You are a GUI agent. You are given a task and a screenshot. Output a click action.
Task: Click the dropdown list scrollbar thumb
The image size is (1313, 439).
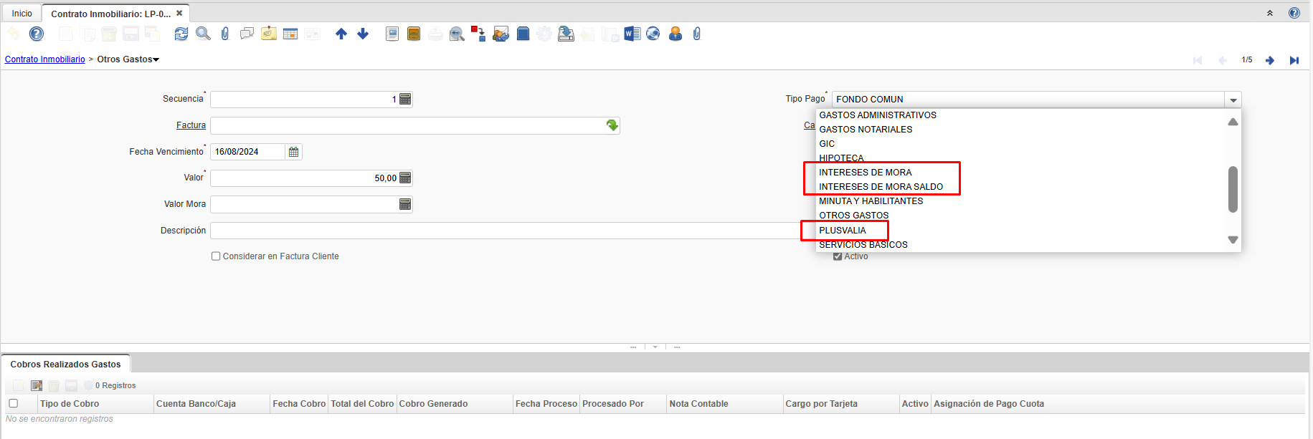click(1233, 189)
